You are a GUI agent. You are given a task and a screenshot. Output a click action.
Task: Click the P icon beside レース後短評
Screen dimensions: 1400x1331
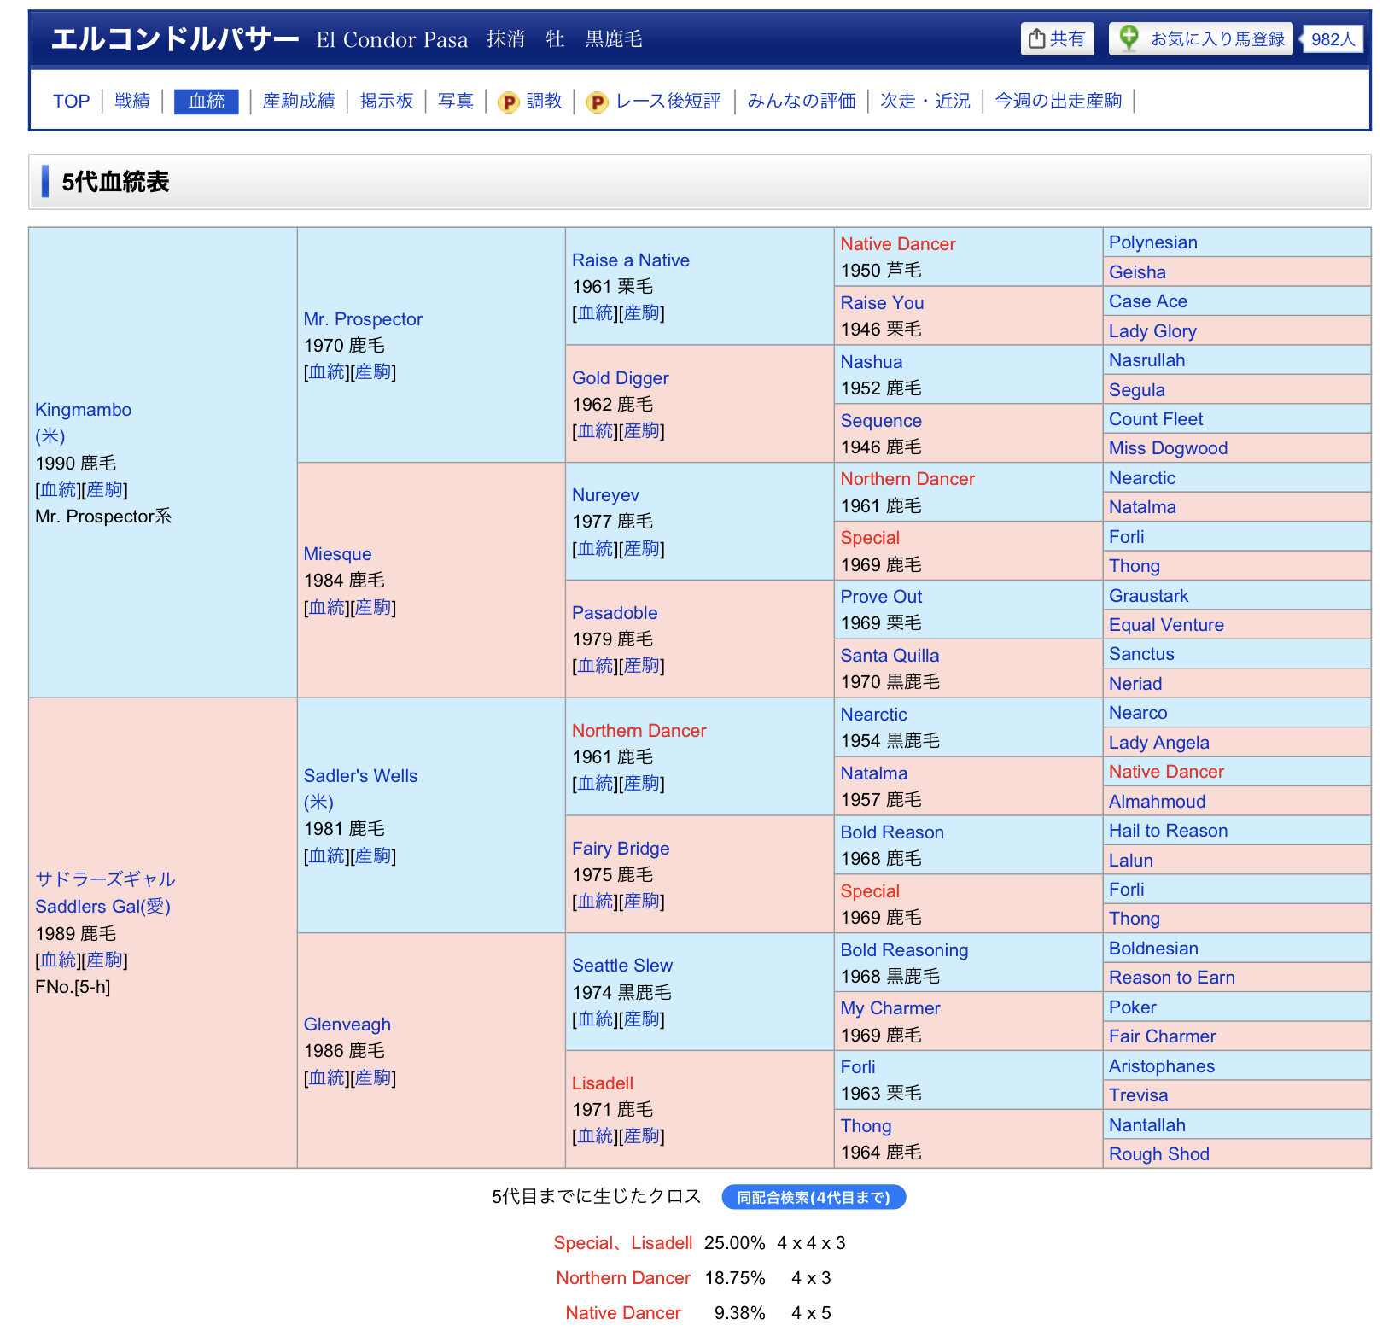pyautogui.click(x=597, y=102)
